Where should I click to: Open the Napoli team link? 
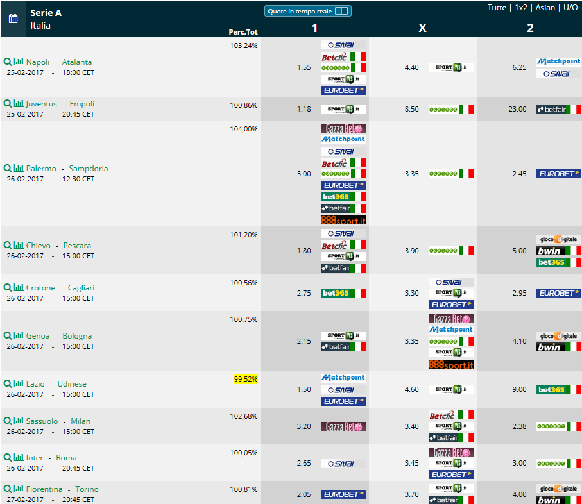click(x=37, y=62)
